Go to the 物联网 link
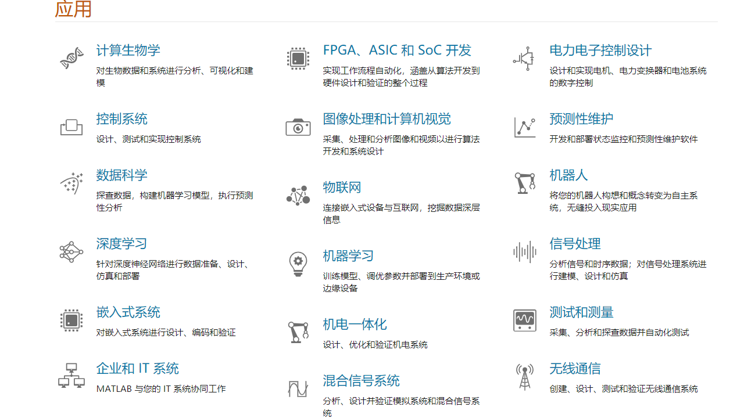 click(342, 188)
